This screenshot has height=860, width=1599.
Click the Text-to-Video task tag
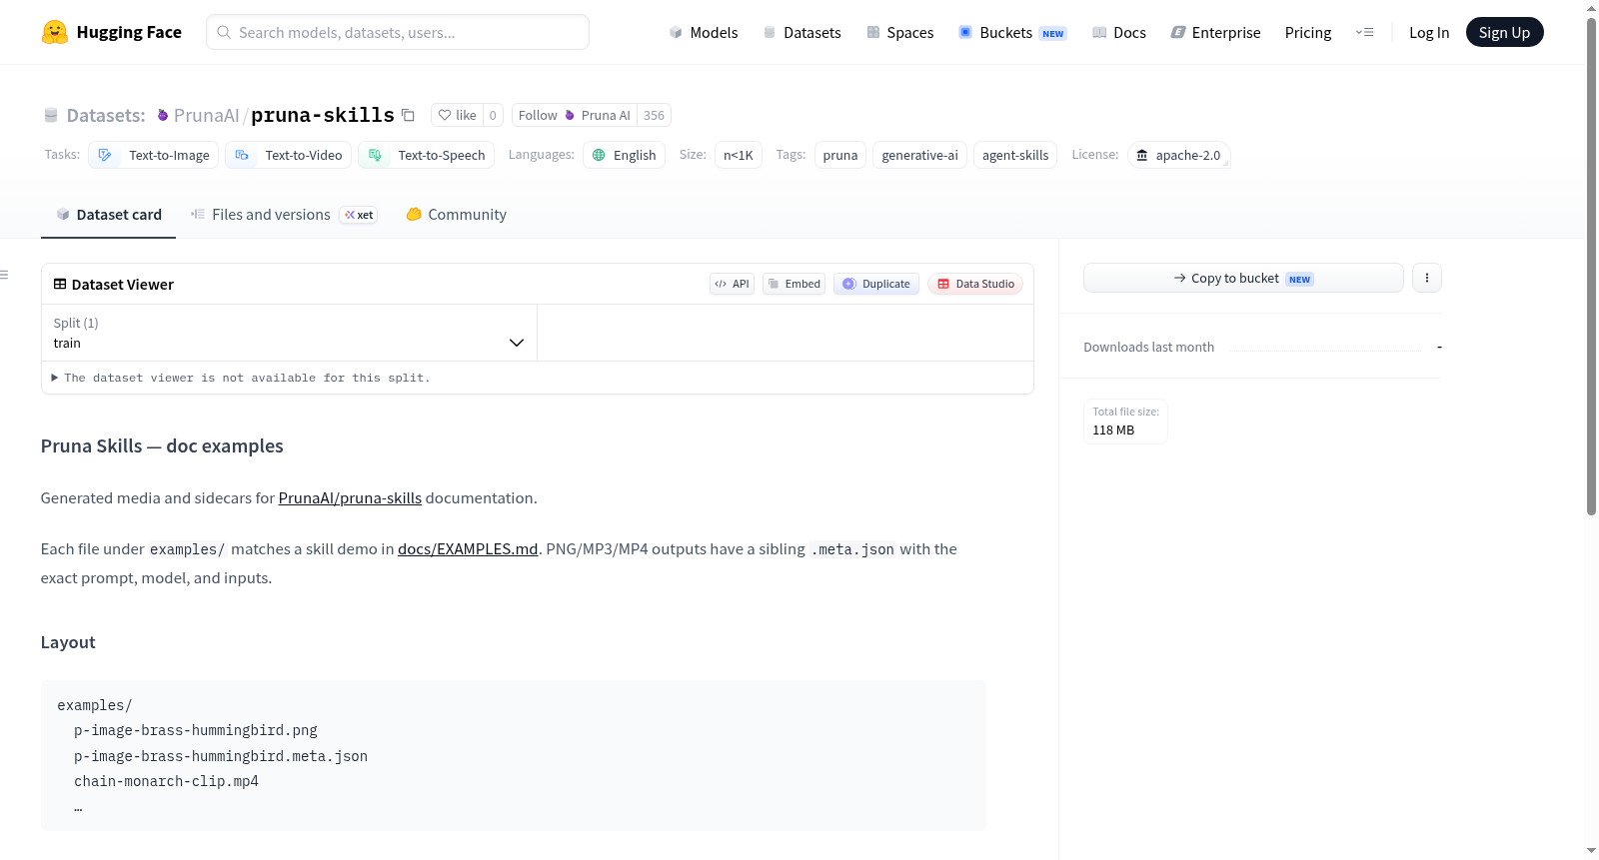coord(289,155)
